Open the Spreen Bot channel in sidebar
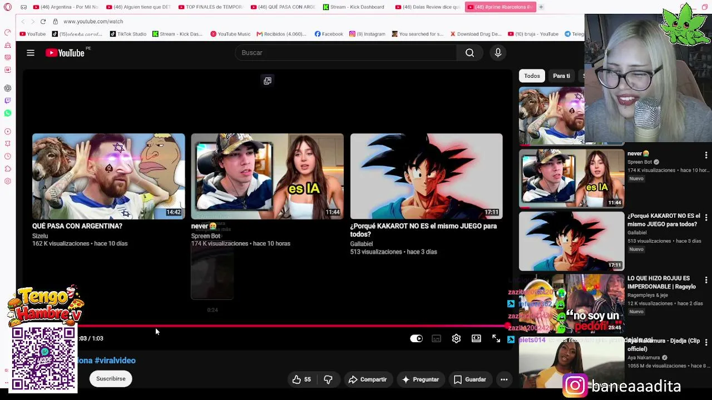Image resolution: width=712 pixels, height=400 pixels. coord(640,162)
